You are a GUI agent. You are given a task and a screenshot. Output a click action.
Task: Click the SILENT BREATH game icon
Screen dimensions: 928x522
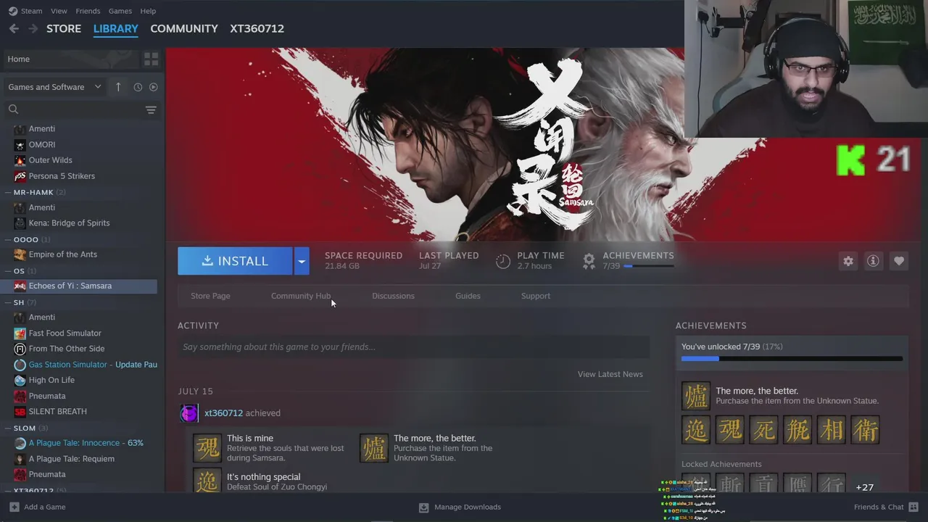(20, 412)
